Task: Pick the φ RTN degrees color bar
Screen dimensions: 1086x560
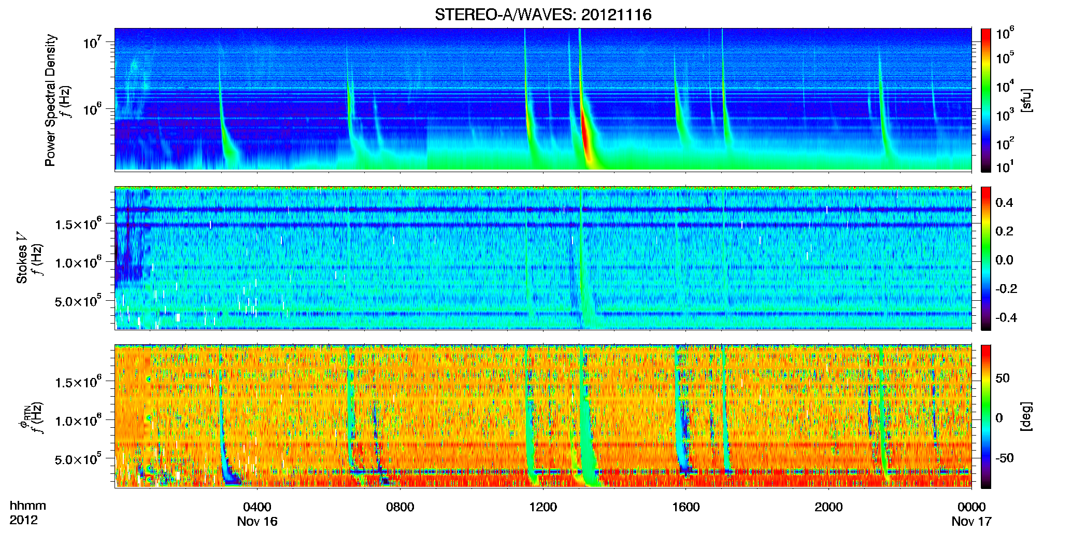Action: pyautogui.click(x=985, y=416)
